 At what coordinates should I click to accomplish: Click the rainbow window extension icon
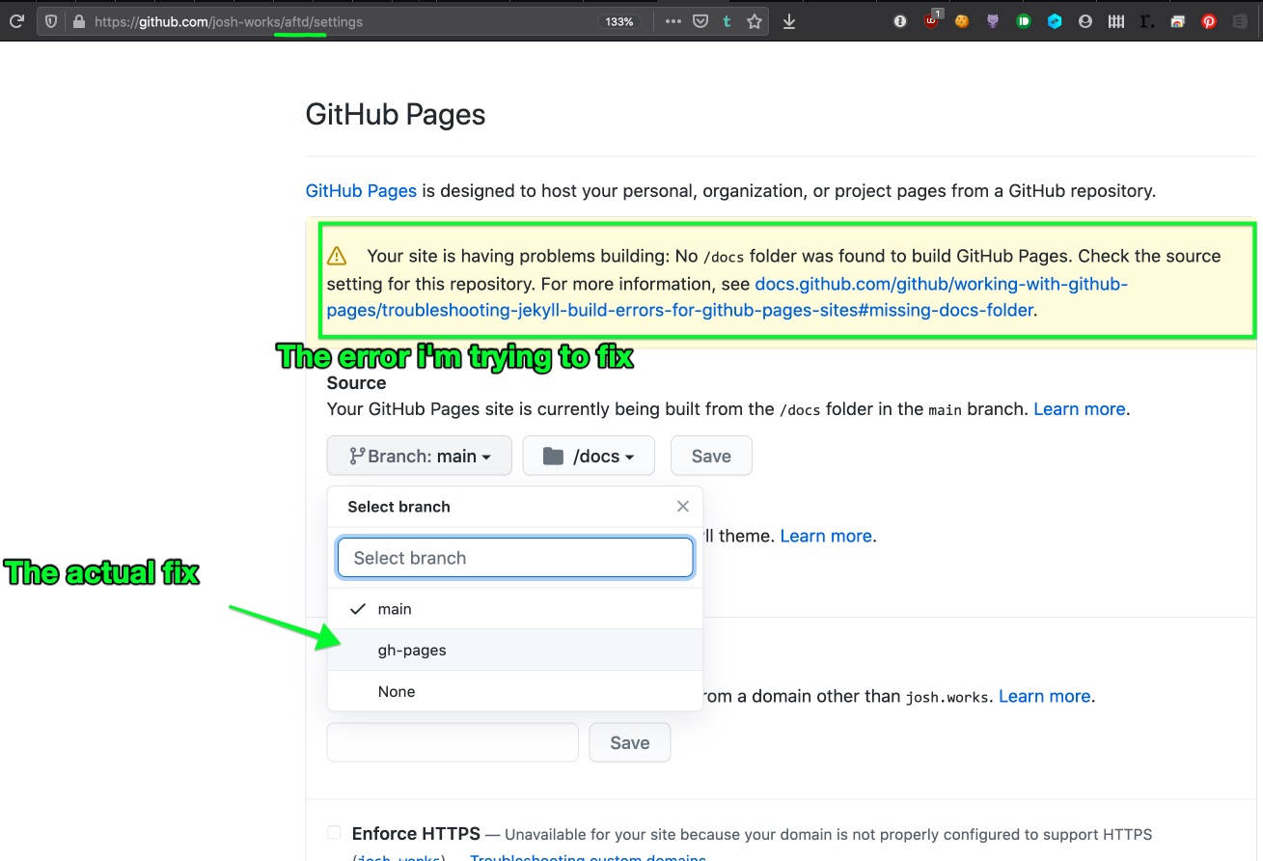click(1178, 21)
